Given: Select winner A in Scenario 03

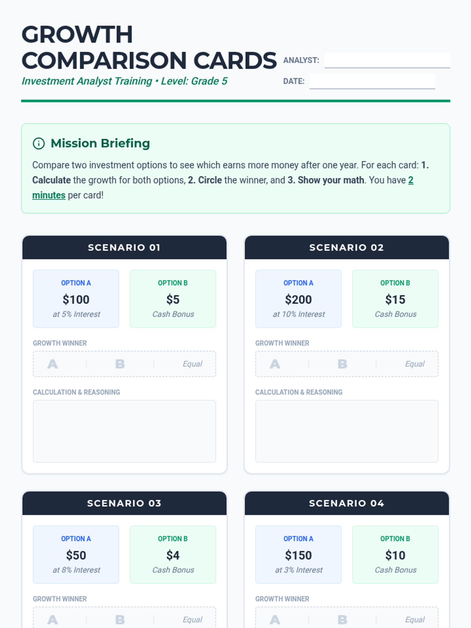Looking at the screenshot, I should 53,620.
